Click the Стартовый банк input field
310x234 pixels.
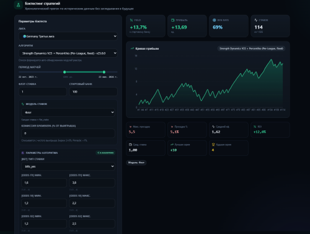pyautogui.click(x=94, y=91)
